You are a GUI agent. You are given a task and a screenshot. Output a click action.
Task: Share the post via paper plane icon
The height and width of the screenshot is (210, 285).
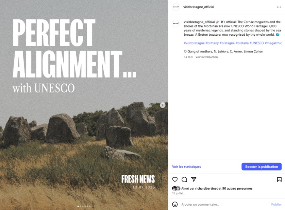point(194,179)
